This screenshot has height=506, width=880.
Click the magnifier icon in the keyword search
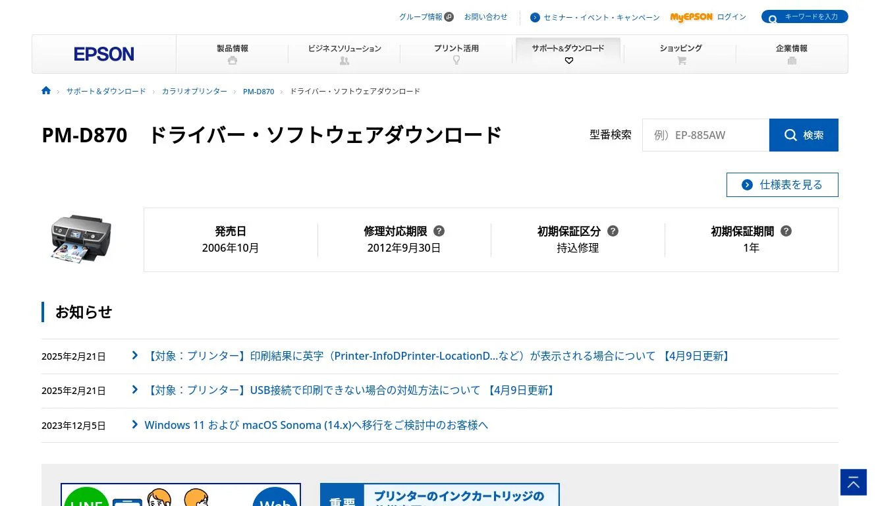coord(773,19)
